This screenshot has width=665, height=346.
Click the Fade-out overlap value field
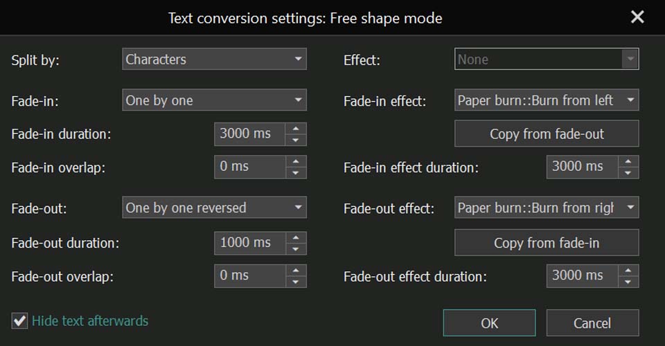pyautogui.click(x=250, y=275)
